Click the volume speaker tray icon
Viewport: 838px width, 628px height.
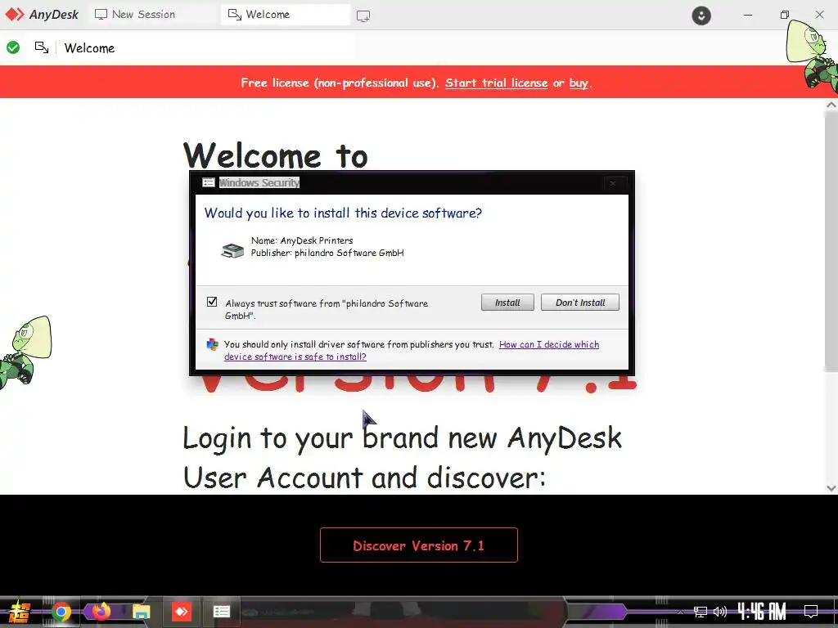[720, 612]
